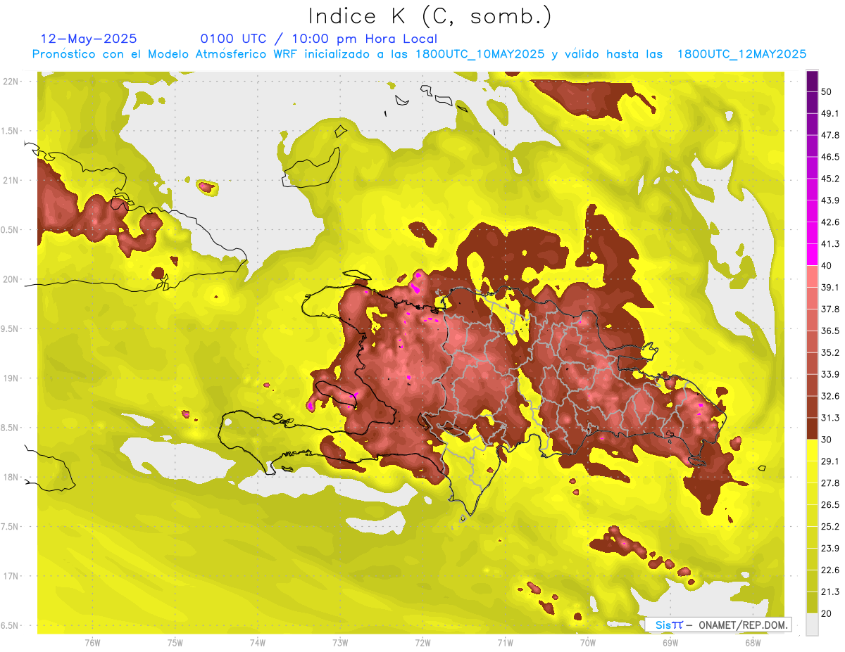The image size is (845, 652).
Task: Click latitude label "18N"
Action: (x=11, y=477)
